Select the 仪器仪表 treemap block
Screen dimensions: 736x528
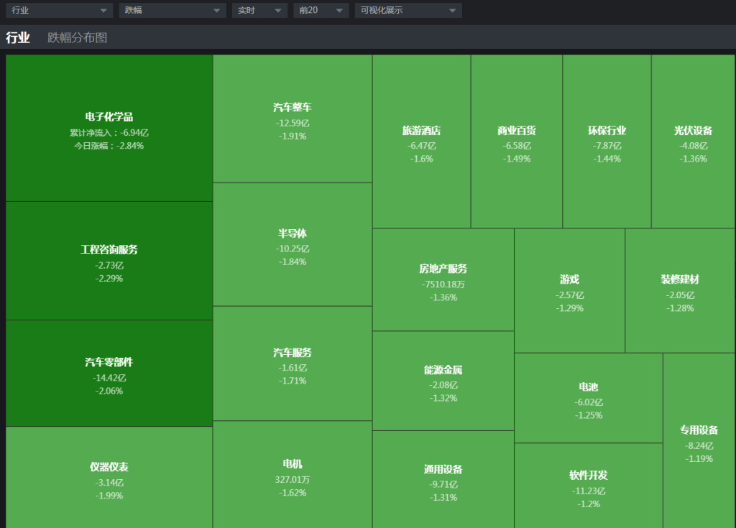click(109, 477)
